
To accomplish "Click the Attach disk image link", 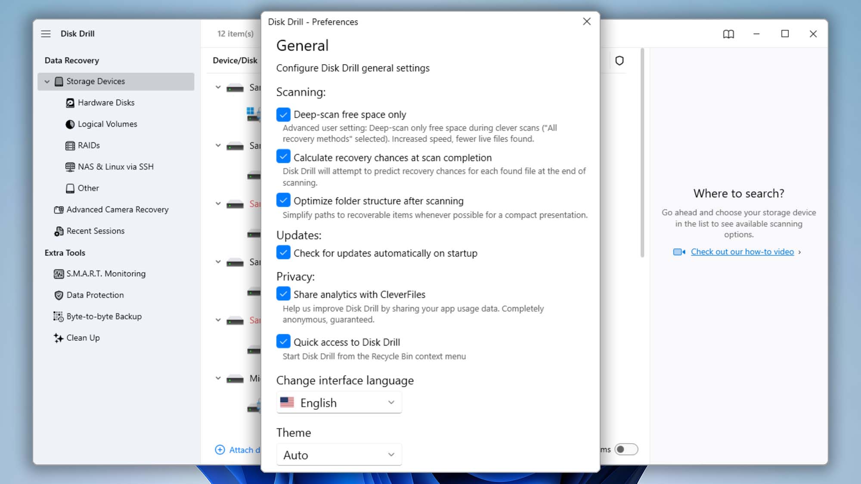I will [x=245, y=450].
